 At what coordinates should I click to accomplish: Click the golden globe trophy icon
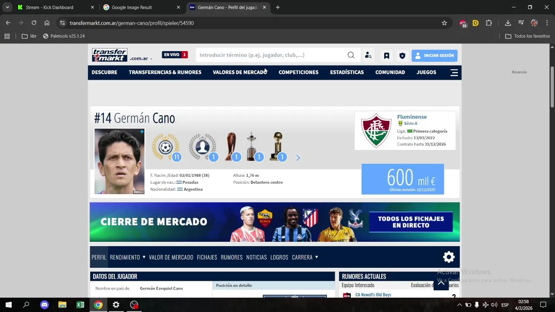click(277, 147)
